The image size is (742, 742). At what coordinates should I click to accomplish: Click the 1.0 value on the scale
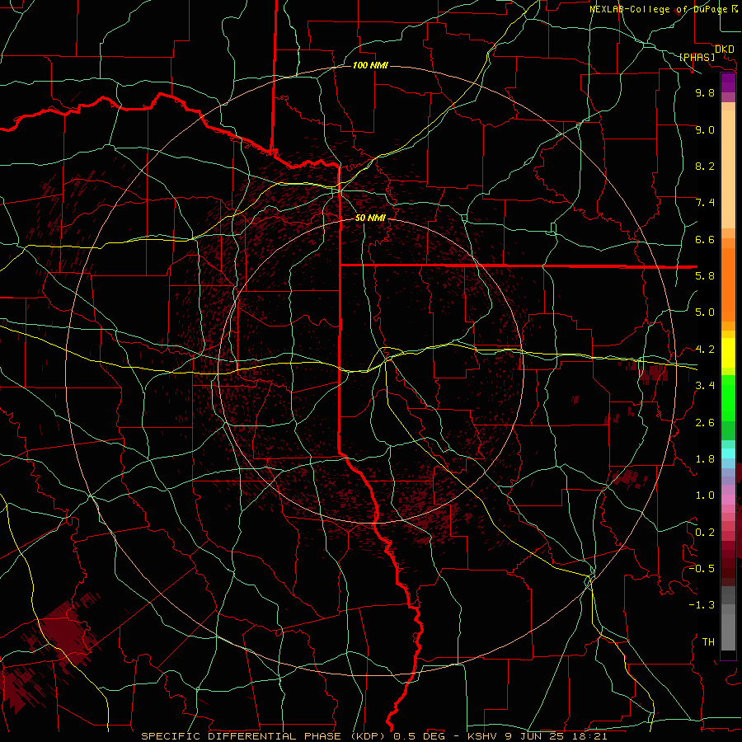(705, 495)
